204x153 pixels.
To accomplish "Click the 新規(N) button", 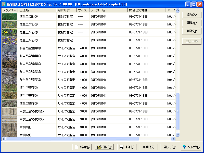I will (x=82, y=147).
